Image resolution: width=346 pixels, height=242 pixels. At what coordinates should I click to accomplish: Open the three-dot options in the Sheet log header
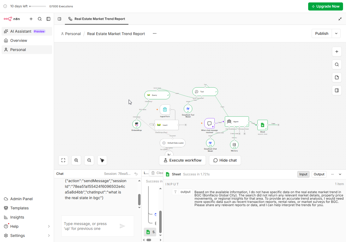tap(332, 174)
